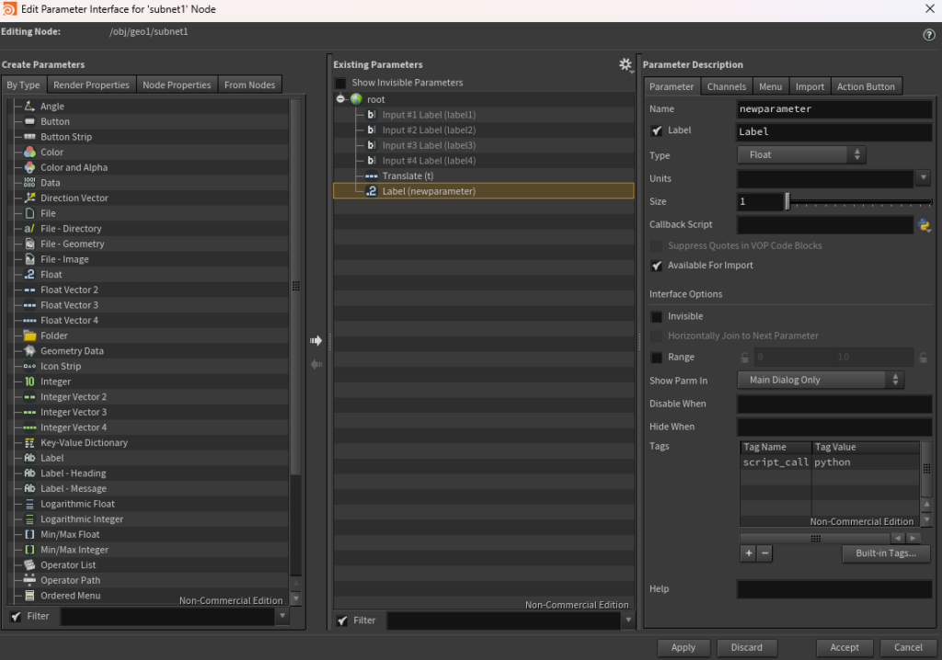Open the From Nodes tab
This screenshot has width=942, height=660.
(249, 85)
